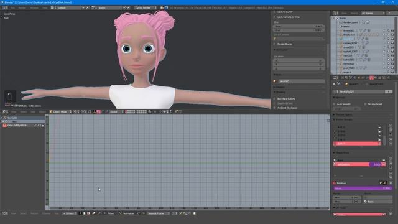This screenshot has height=224, width=398.
Task: Open the World properties tab icon
Action: click(x=354, y=77)
